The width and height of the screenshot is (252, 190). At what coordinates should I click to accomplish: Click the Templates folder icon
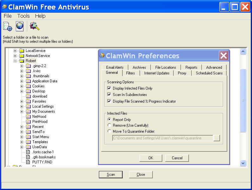click(x=29, y=142)
